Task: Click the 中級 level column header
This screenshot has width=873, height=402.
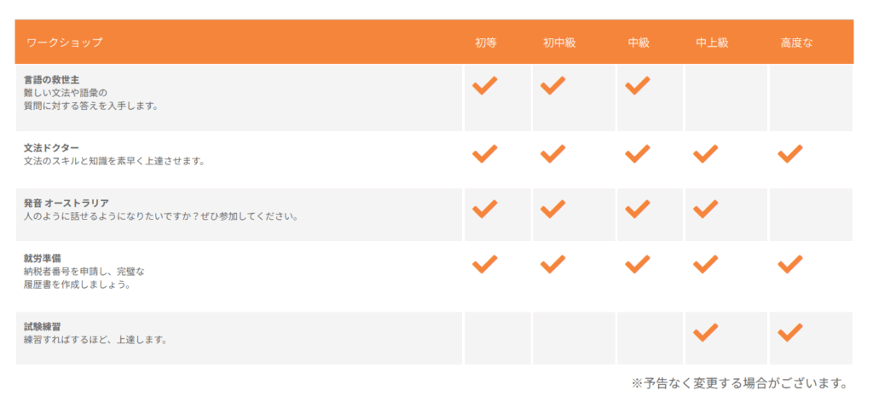Action: coord(639,43)
